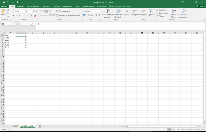Screen dimensions: 206x132
Task: Toggle center horizontal alignment
Action: click(x=44, y=15)
